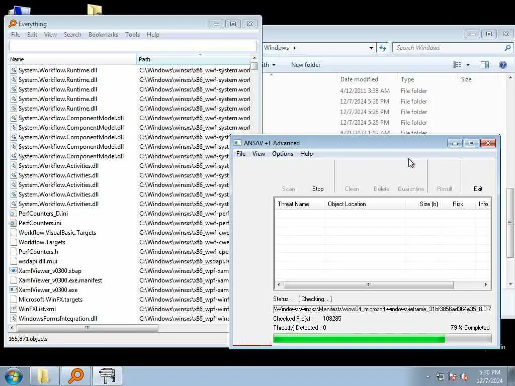
Task: Click the WindowsFormsIntegration.dll file icon
Action: pos(14,318)
